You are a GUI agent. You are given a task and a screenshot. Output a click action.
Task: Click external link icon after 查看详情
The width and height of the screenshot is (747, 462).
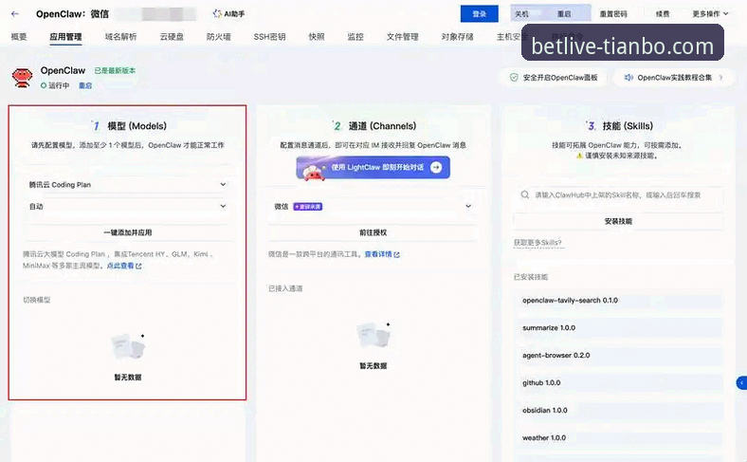coord(397,254)
